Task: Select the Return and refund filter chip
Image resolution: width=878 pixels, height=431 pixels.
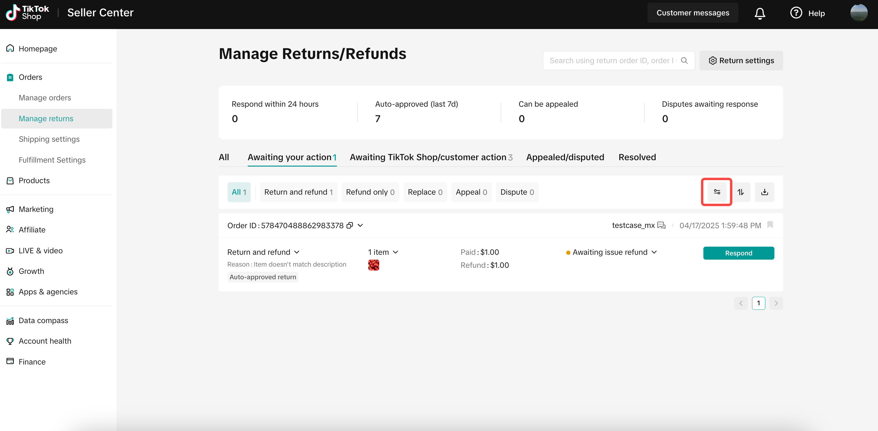Action: click(298, 192)
